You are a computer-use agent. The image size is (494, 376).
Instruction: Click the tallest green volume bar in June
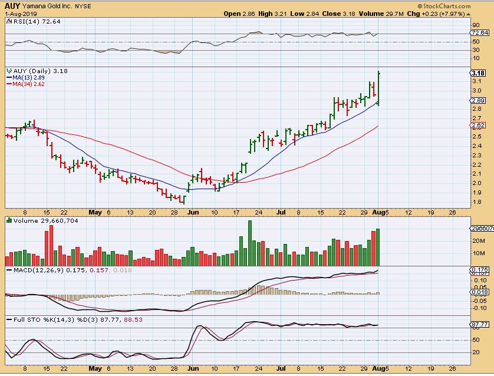point(250,243)
